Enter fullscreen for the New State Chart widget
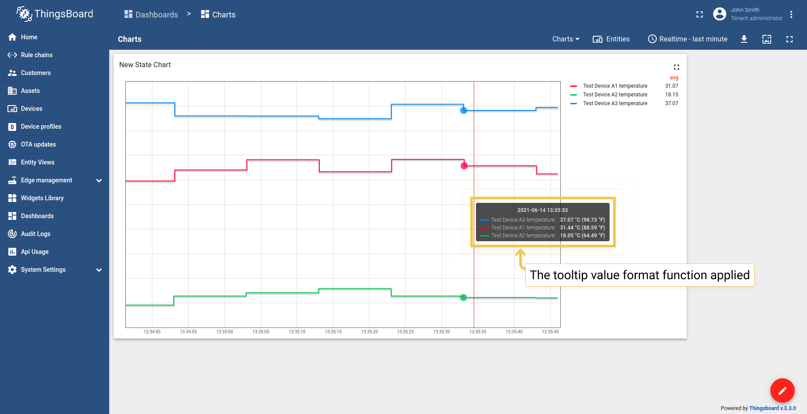Screen dimensions: 807x414 point(676,67)
